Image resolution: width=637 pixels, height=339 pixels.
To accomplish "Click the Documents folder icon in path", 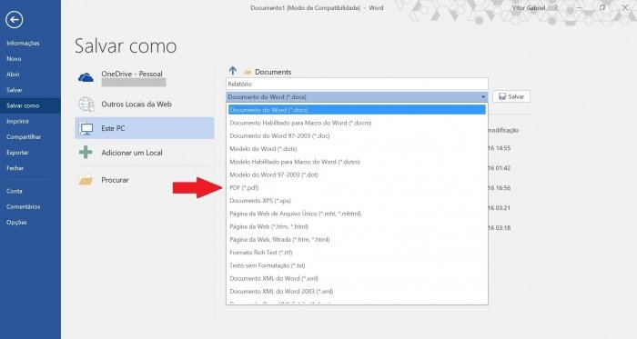I will coord(248,72).
